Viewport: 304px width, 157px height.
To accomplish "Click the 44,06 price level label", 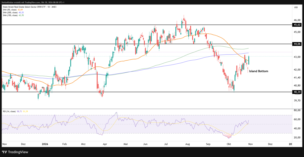I will tap(297, 44).
